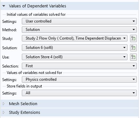Image resolution: width=140 pixels, height=118 pixels.
Task: Open the Solution Store 4 (sol8) dropdown
Action: tap(74, 57)
